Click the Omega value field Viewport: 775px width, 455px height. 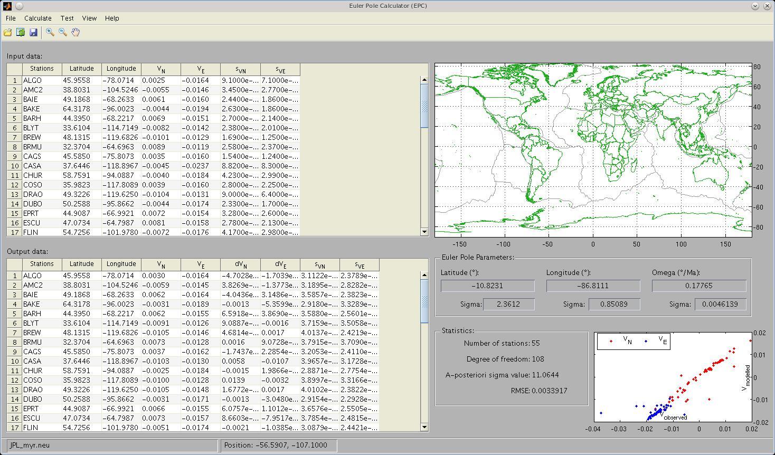[x=698, y=286]
